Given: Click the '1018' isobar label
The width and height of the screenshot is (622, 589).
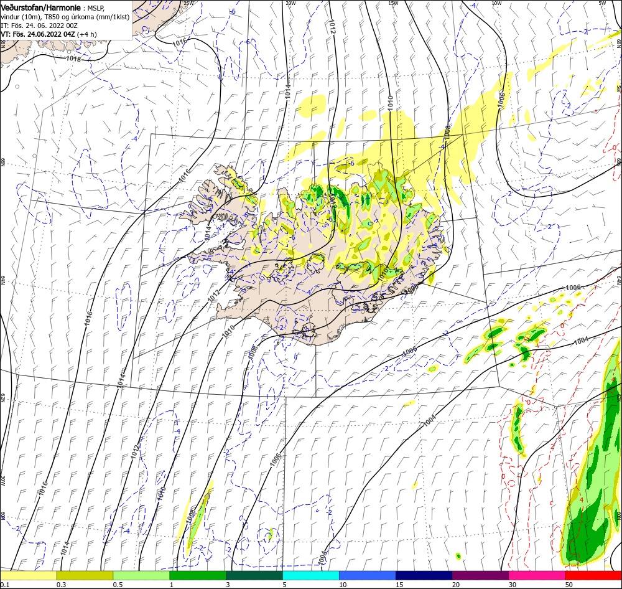Looking at the screenshot, I should tap(73, 59).
